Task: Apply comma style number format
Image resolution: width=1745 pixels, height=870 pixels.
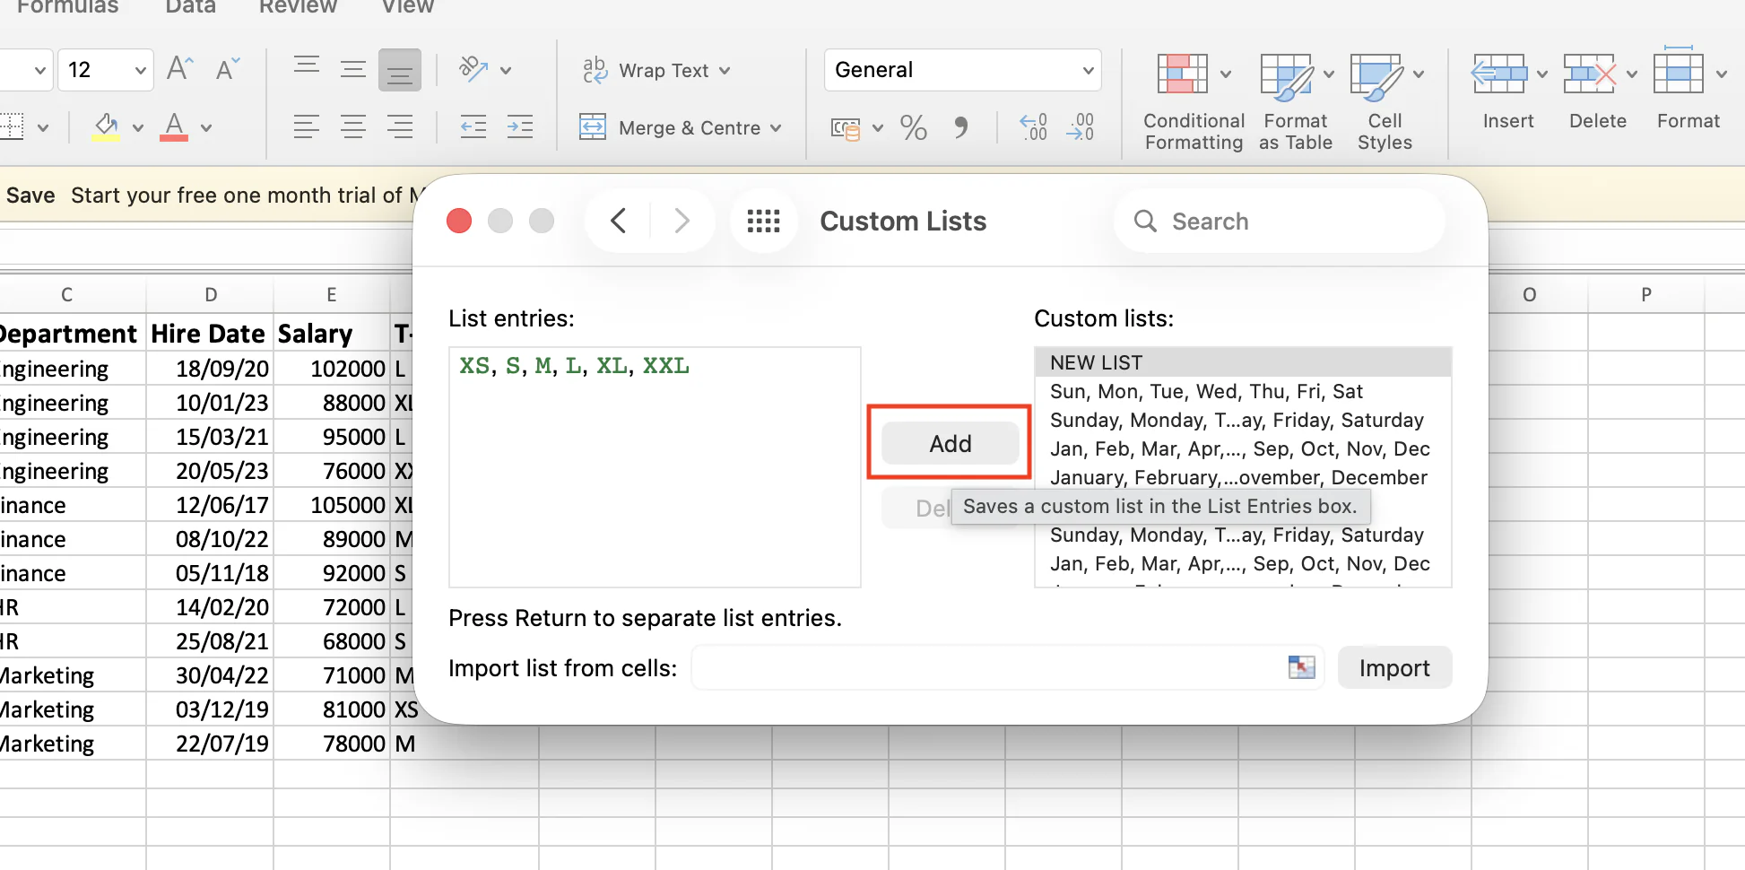Action: [960, 127]
